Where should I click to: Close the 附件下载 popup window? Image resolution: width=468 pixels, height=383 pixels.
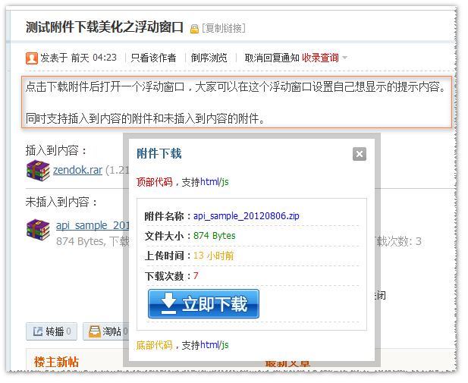pyautogui.click(x=360, y=154)
